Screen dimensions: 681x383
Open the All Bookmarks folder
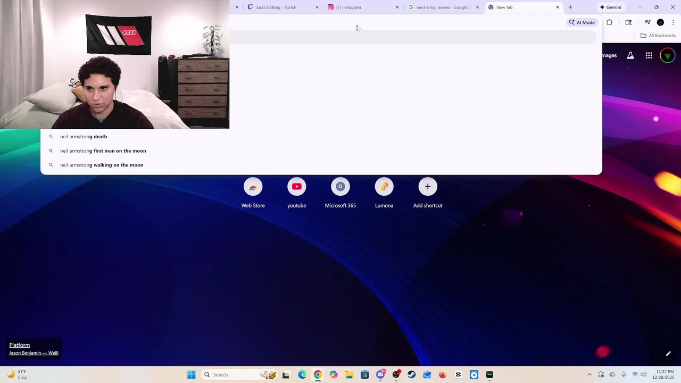(x=658, y=36)
